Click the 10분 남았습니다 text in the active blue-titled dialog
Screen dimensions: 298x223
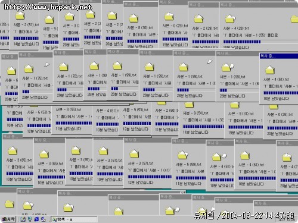(276, 99)
